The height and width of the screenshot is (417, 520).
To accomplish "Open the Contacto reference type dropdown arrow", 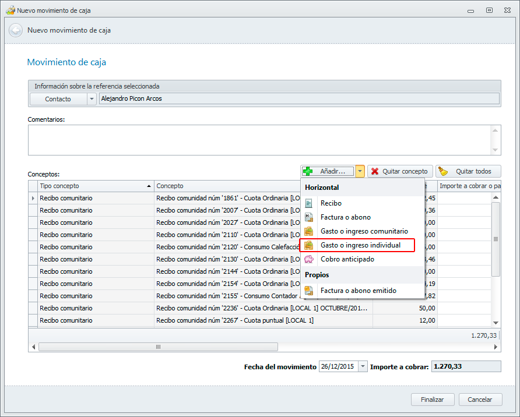I will [92, 98].
